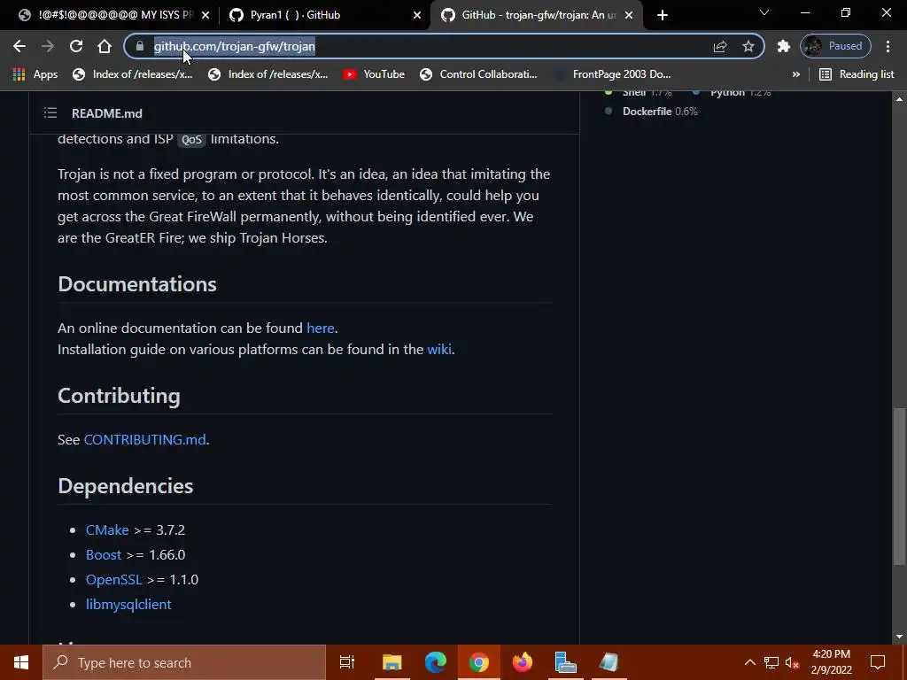Switch to Chrome in the taskbar
The width and height of the screenshot is (907, 680).
click(x=478, y=662)
